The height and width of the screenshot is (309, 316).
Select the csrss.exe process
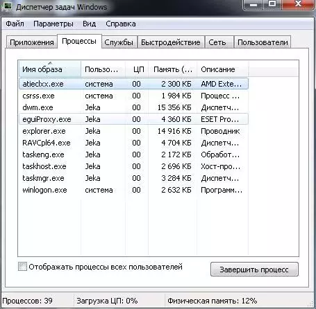click(x=133, y=96)
